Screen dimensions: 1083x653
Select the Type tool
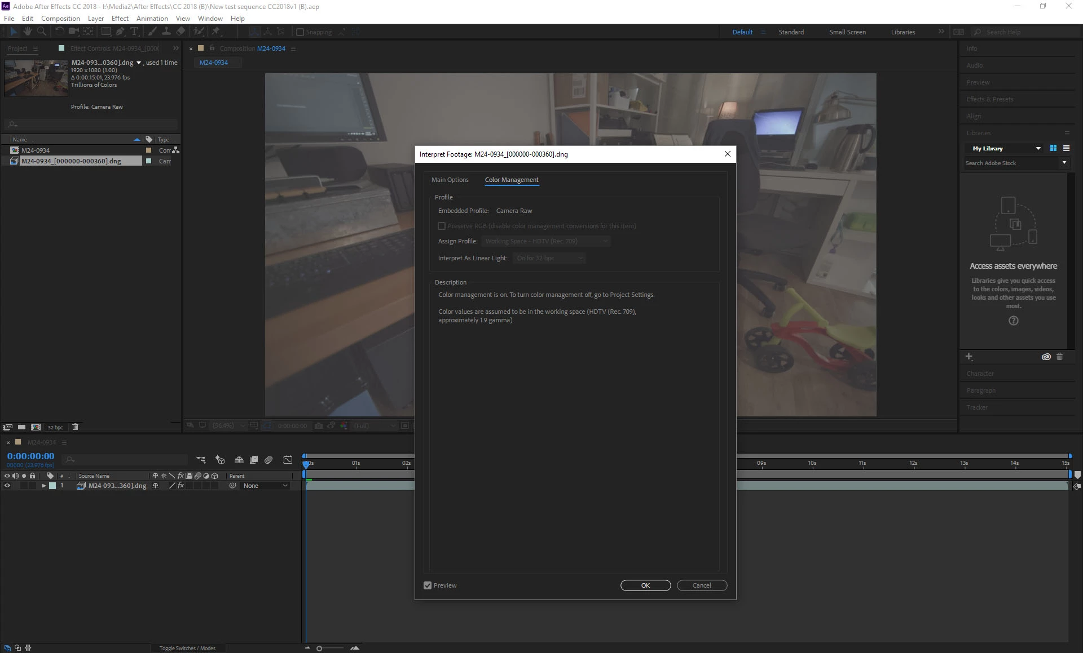[134, 32]
